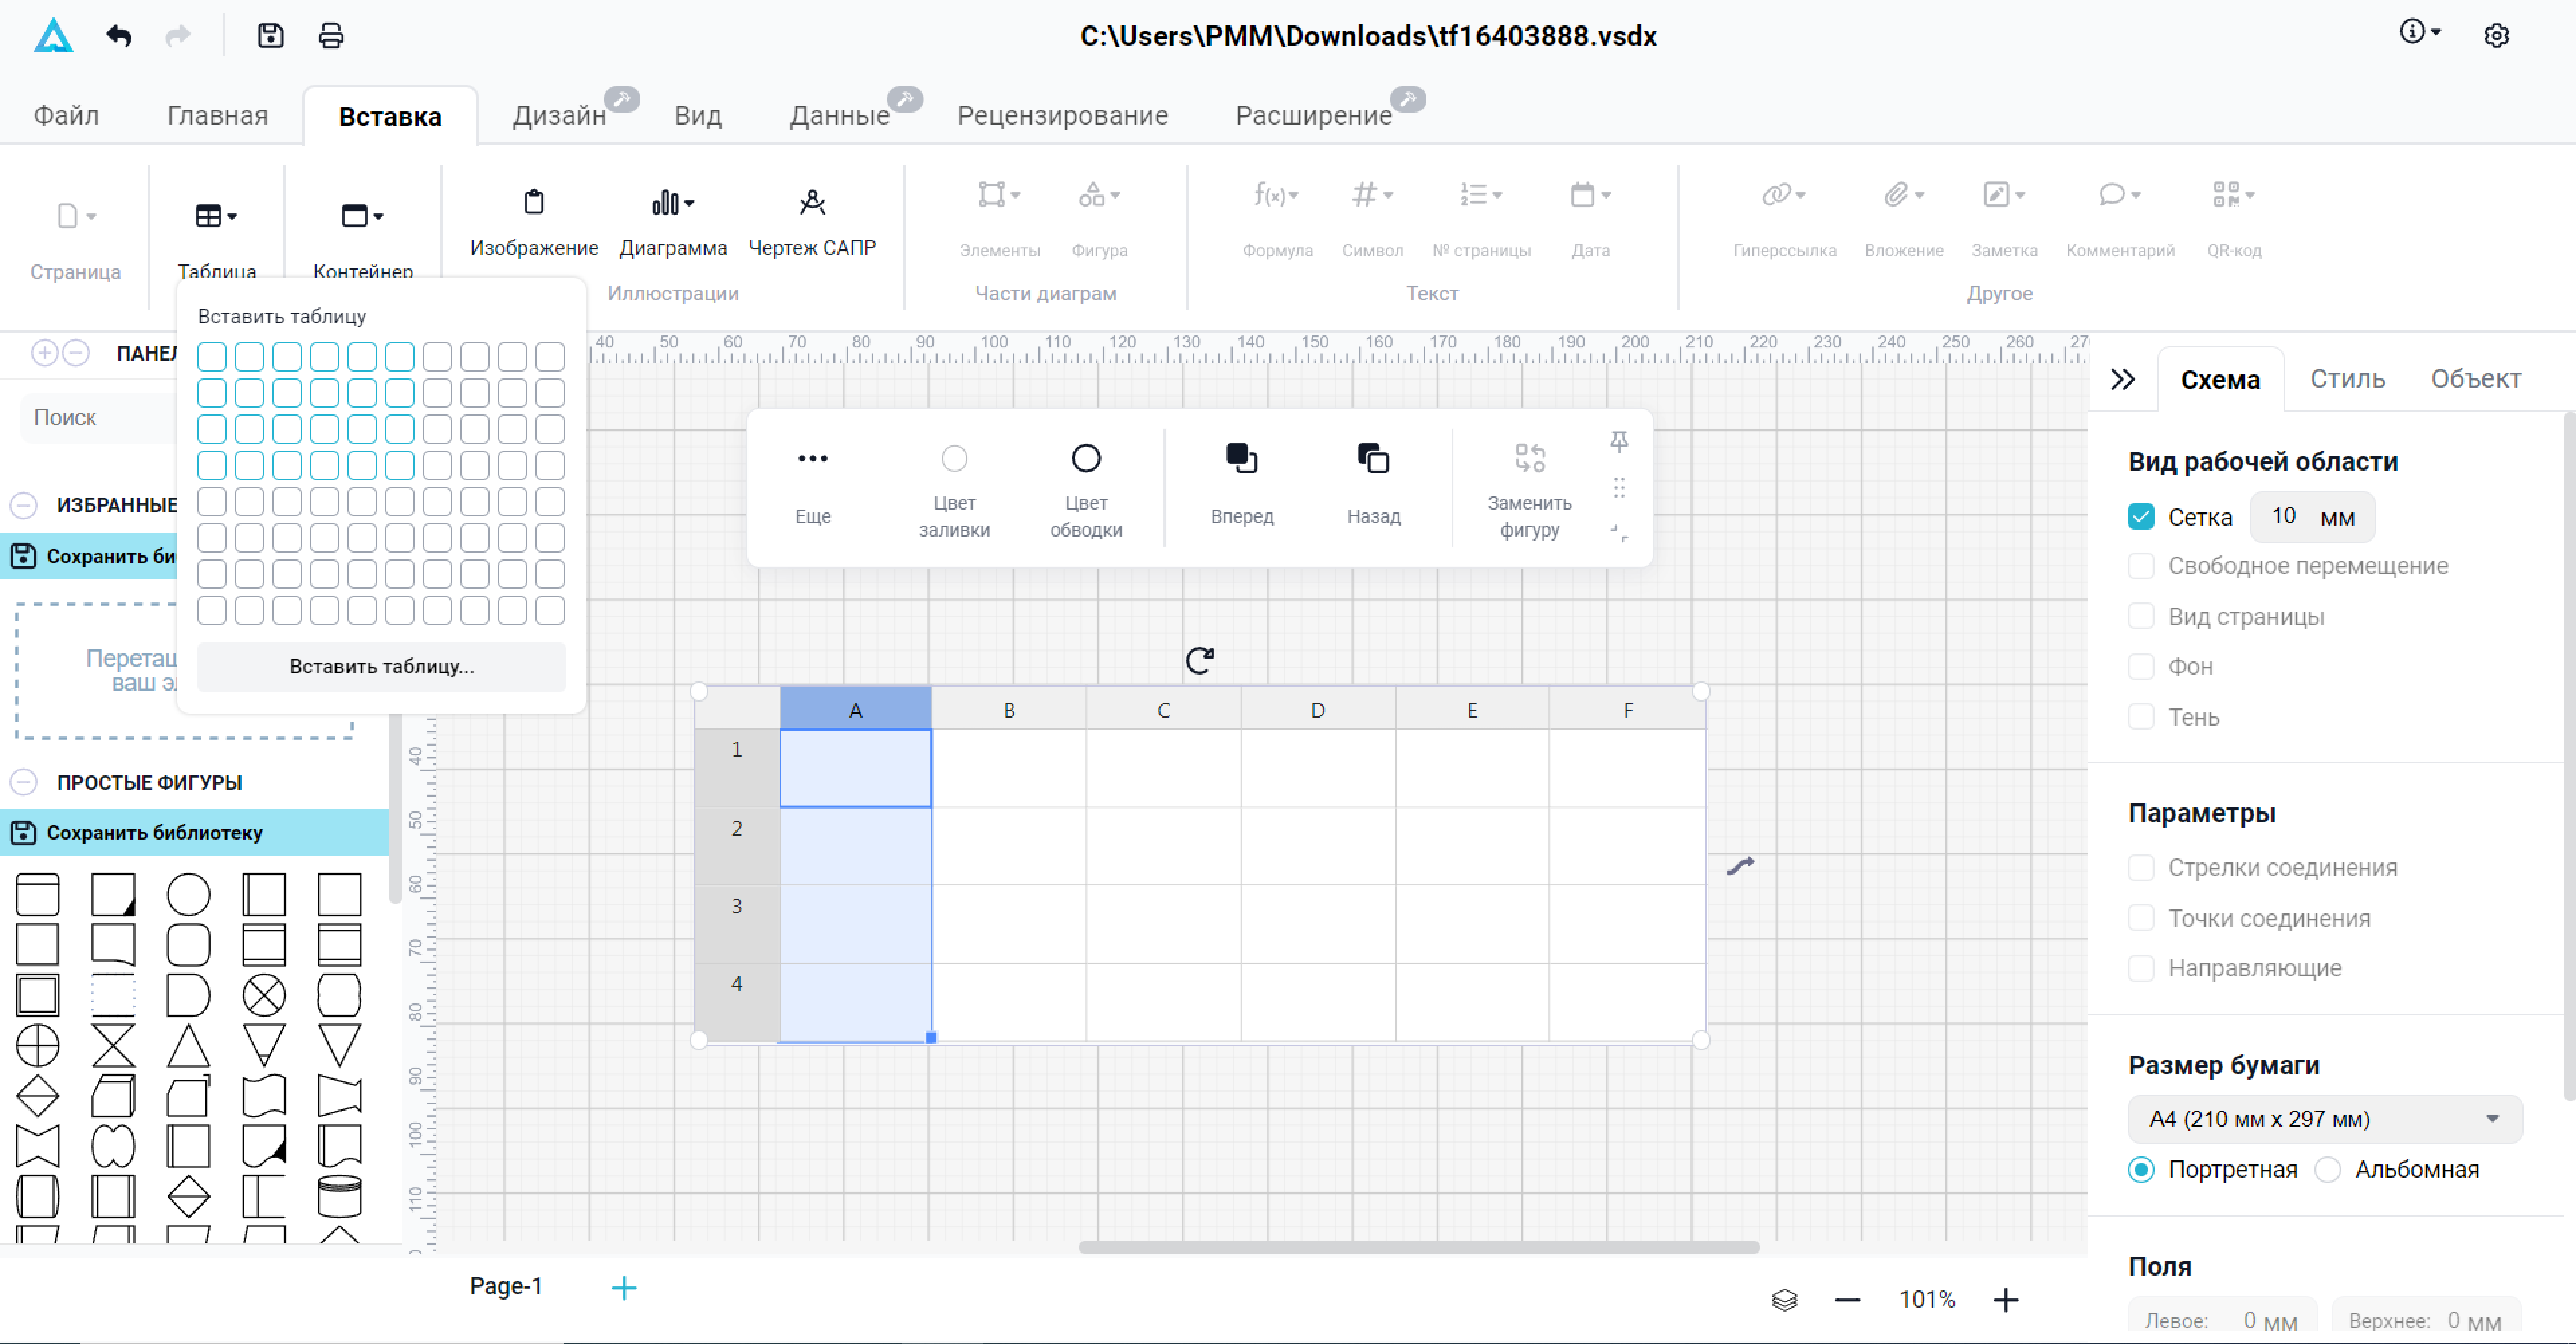Click the Вперед bring forward icon
Image resolution: width=2576 pixels, height=1344 pixels.
pyautogui.click(x=1241, y=459)
